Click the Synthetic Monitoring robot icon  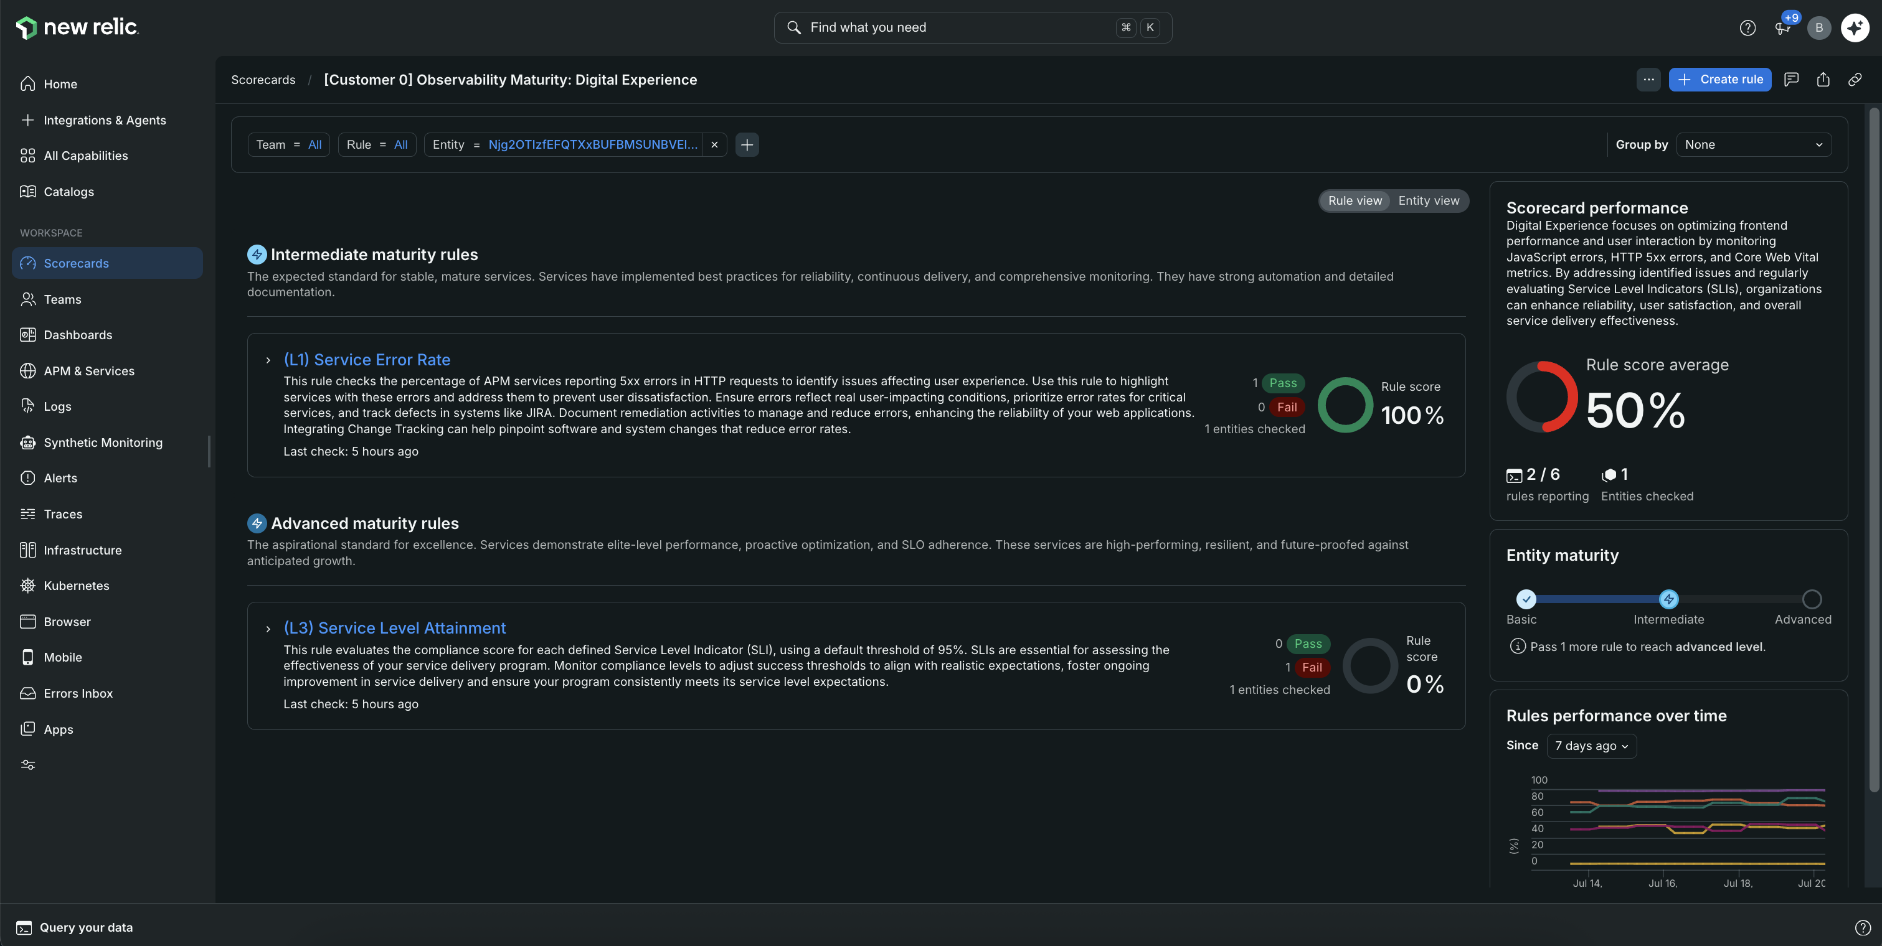pos(28,443)
